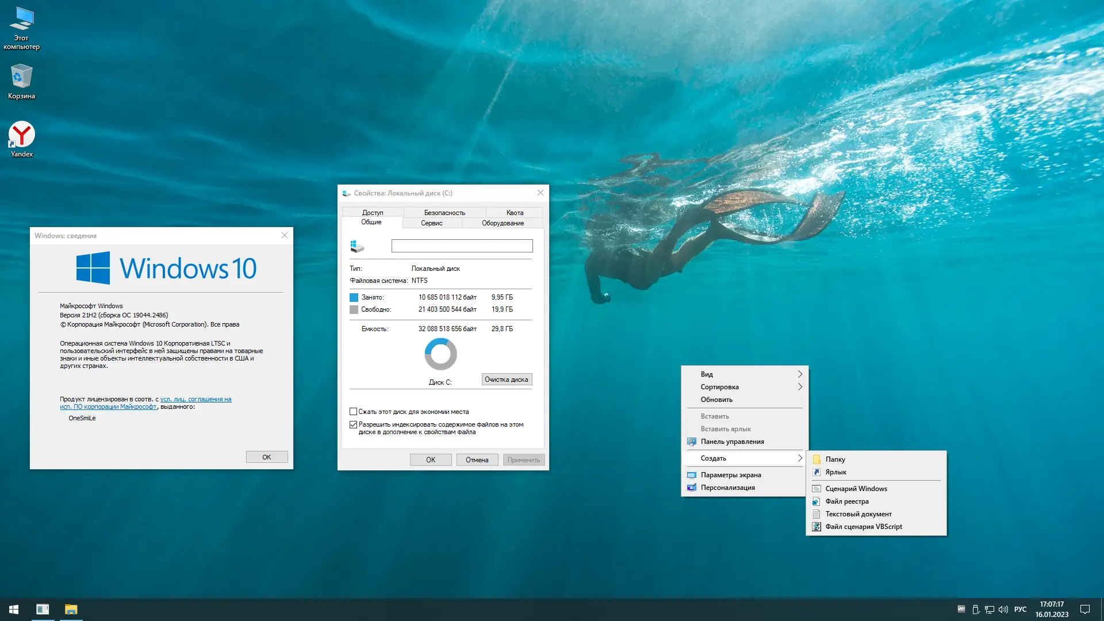This screenshot has height=621, width=1104.
Task: Choose Текстовый документ from the create menu
Action: pyautogui.click(x=858, y=514)
